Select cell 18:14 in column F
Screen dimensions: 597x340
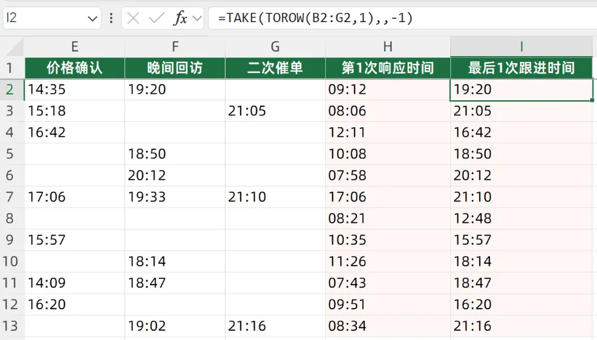click(175, 262)
